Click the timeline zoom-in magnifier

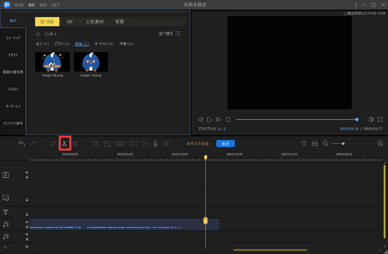pyautogui.click(x=380, y=143)
